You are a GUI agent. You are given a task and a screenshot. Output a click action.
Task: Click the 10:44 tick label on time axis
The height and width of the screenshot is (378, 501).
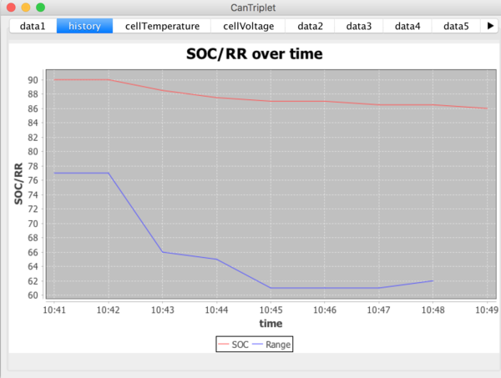point(216,310)
